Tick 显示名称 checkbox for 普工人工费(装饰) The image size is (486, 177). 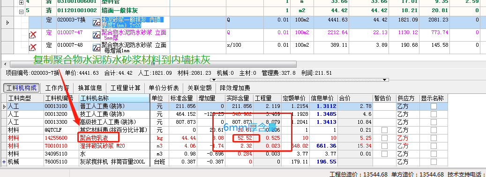[x=434, y=106]
